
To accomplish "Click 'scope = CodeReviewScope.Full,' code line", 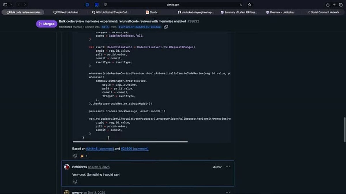I will 120,36.
